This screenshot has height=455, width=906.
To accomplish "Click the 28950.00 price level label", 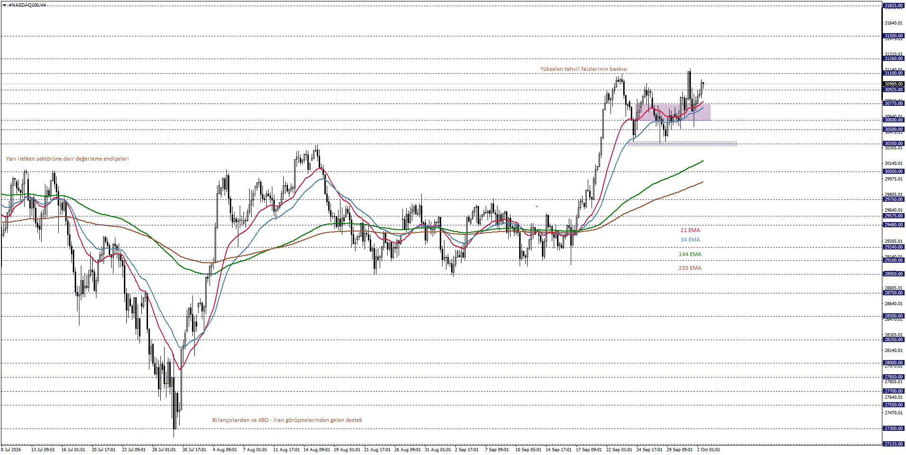I will point(894,274).
